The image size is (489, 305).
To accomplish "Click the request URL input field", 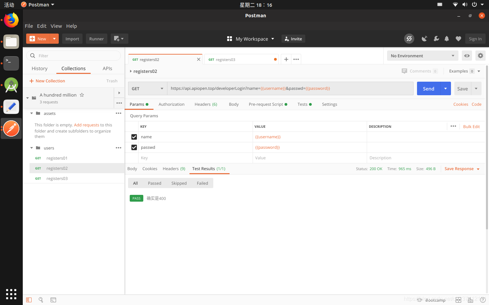I will 290,88.
